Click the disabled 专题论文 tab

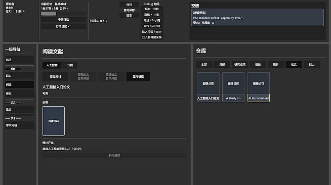coord(83,76)
